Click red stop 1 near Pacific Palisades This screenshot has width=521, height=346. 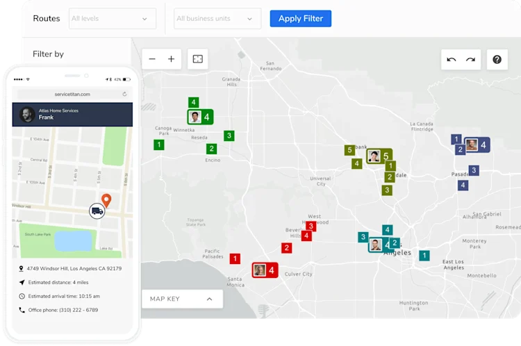click(235, 258)
